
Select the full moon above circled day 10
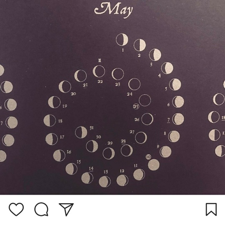tap(154, 165)
